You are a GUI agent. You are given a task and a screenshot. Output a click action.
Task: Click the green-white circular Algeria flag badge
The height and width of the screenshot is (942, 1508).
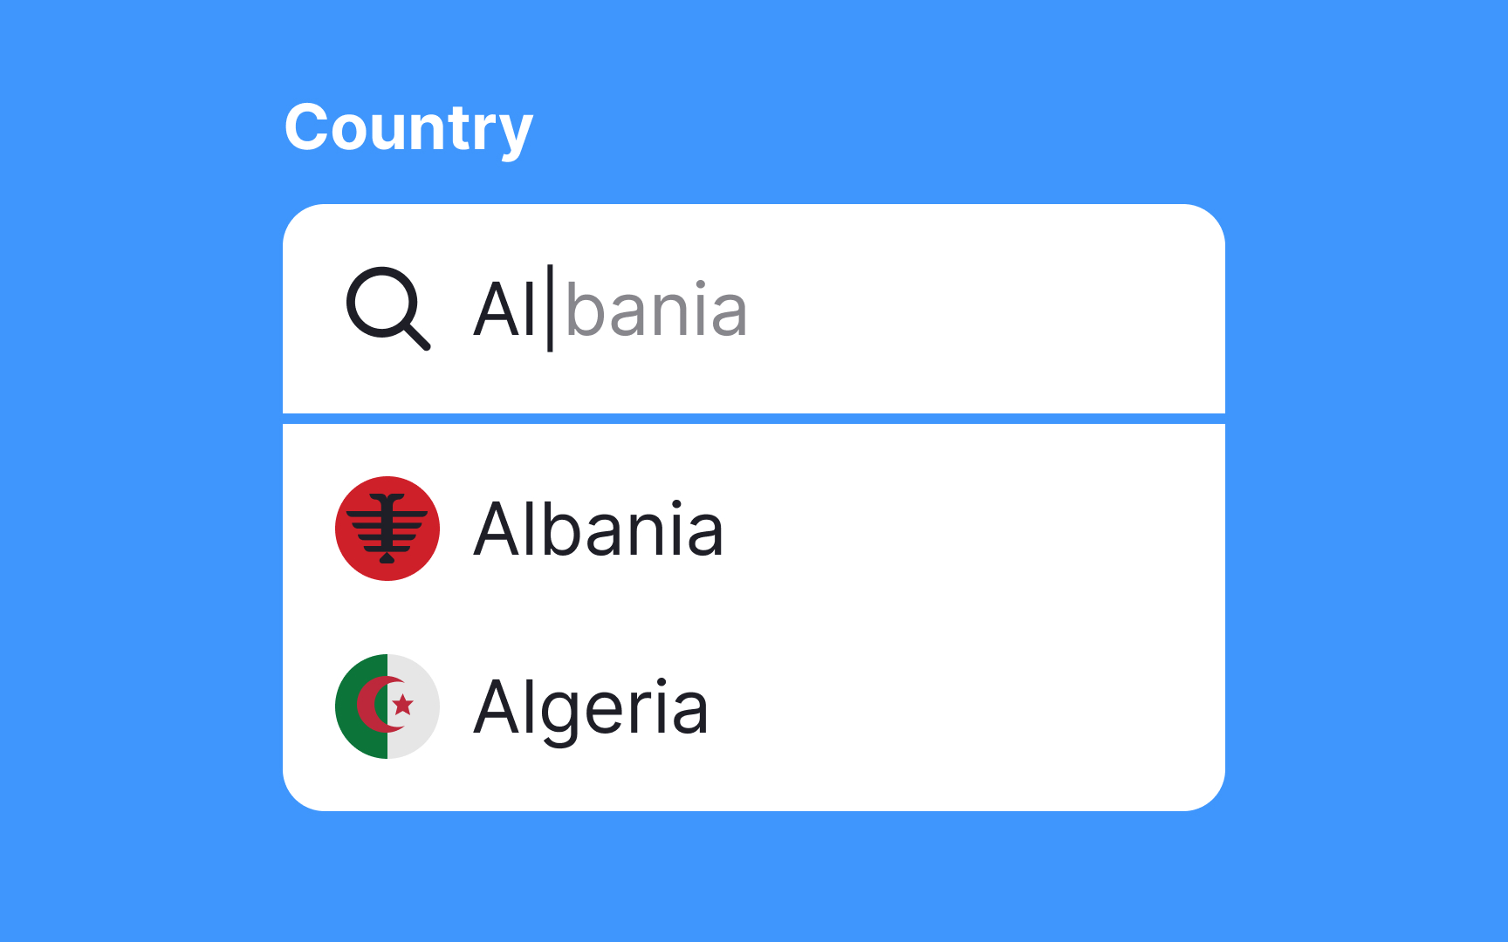(387, 706)
